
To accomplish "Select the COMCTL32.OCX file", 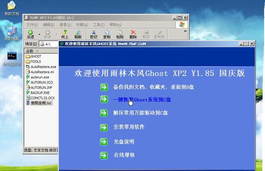I will 40,98.
